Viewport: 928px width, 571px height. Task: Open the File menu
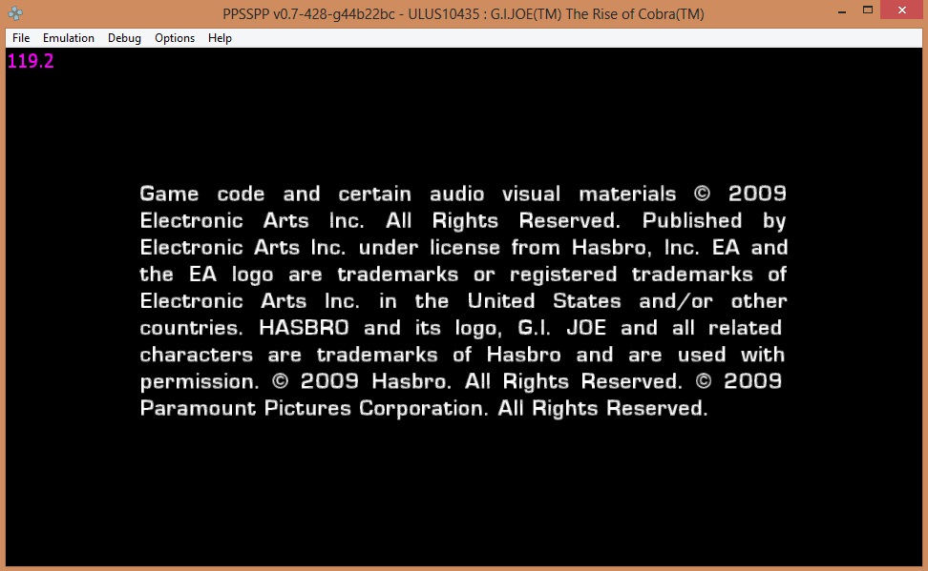[21, 38]
